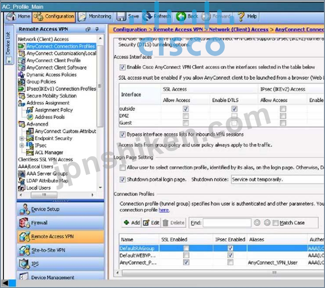Click the tree horizontal scroll right arrow

click(92, 195)
